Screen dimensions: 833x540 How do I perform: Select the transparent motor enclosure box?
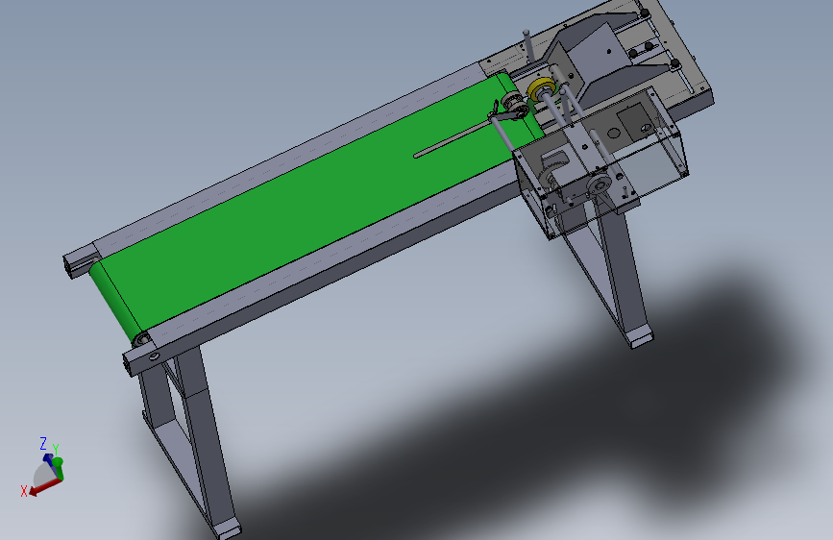600,162
